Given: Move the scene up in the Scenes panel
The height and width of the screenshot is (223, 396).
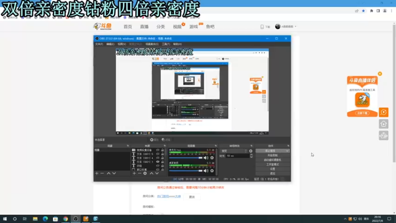Looking at the screenshot, I should tap(108, 173).
